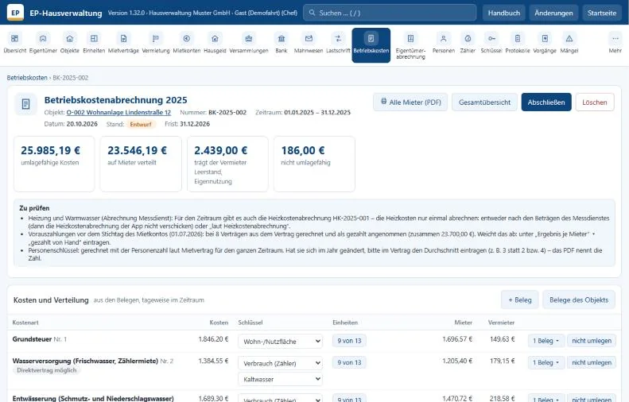The height and width of the screenshot is (402, 629).
Task: Click the document icon beside Betriebskostenabrechnung title
Action: (25, 104)
